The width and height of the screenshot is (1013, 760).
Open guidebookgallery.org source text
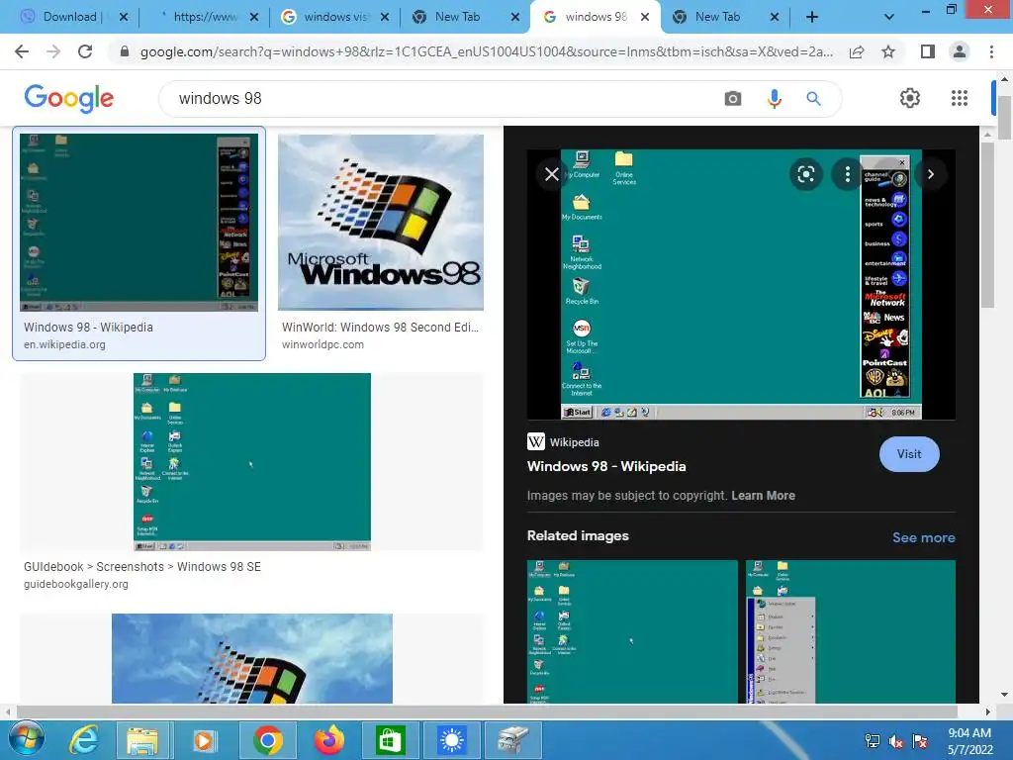(75, 584)
